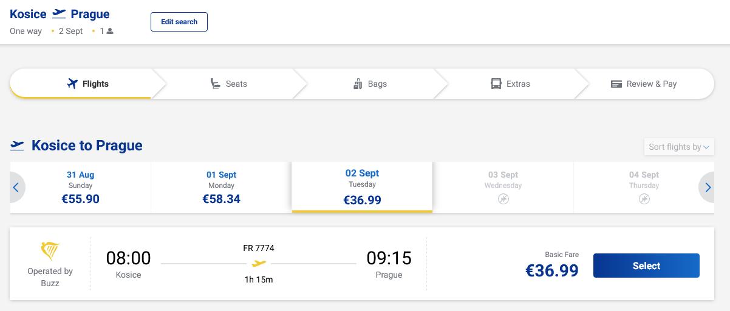This screenshot has width=730, height=311.
Task: Show earlier dates with the left arrow
Action: (x=16, y=187)
